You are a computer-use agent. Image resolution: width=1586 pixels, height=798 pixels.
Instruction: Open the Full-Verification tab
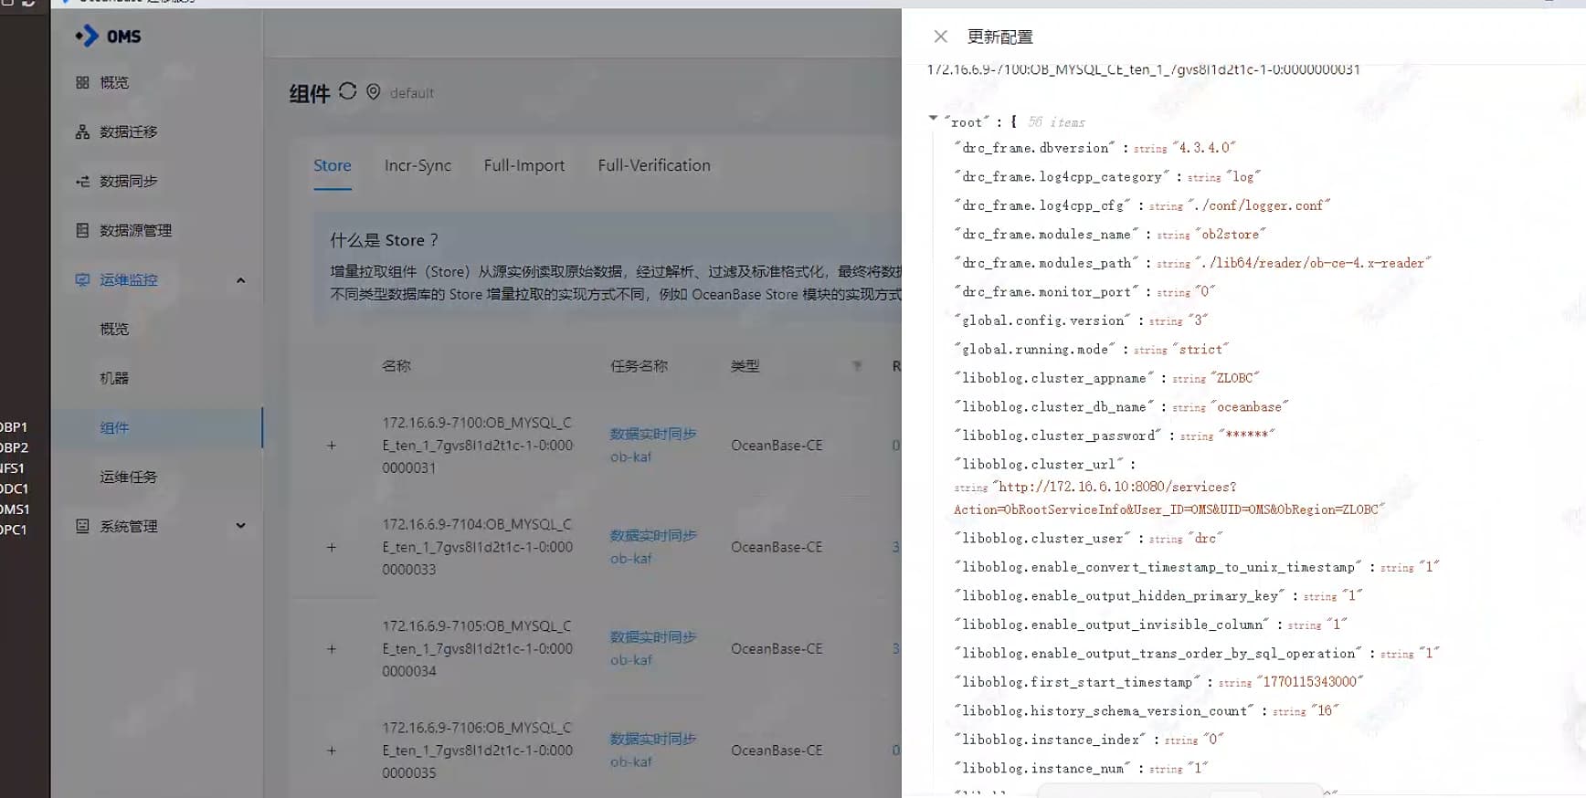[x=653, y=165]
